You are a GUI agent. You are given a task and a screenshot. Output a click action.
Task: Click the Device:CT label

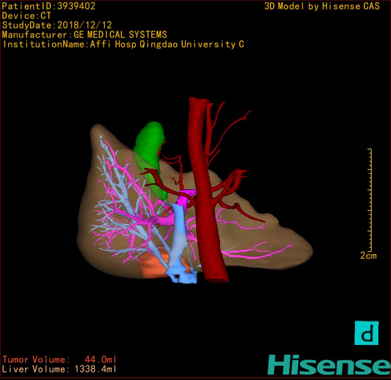[26, 16]
